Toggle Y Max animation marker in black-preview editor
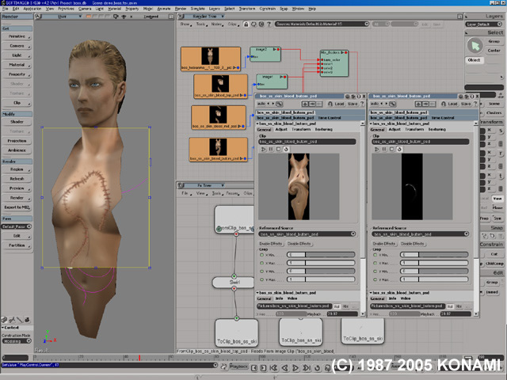 click(x=375, y=279)
